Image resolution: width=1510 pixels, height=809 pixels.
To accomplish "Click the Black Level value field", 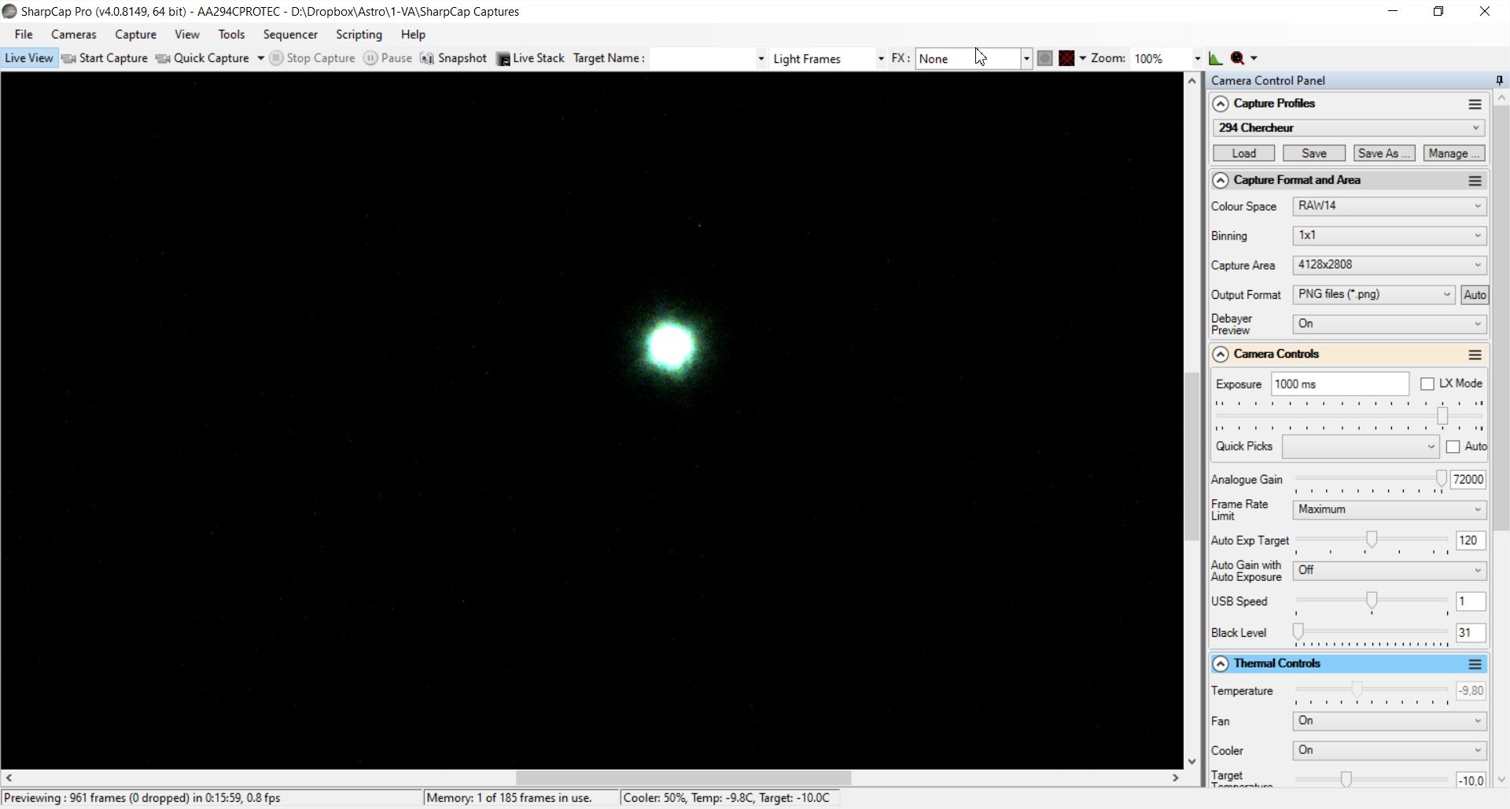I will 1470,633.
